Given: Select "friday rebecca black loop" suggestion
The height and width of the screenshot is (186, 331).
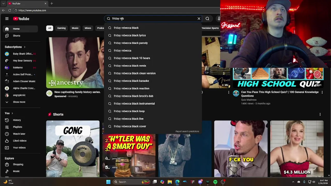Looking at the screenshot, I should [153, 111].
